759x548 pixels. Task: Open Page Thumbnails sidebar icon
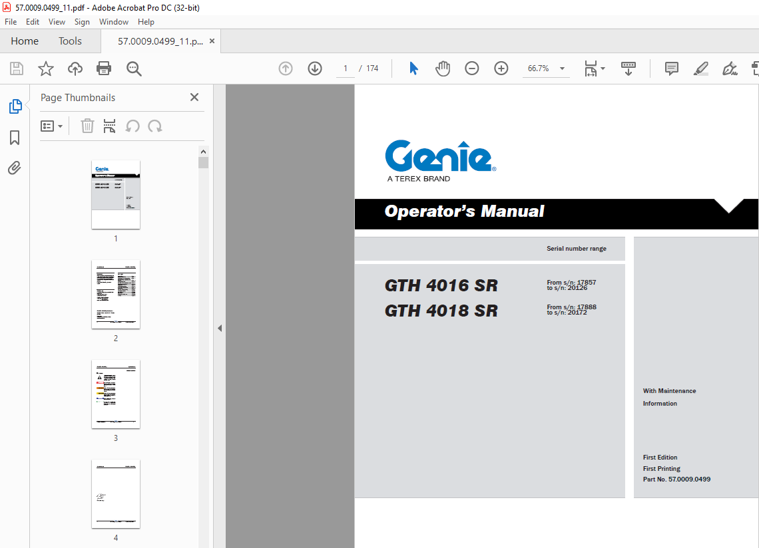15,106
